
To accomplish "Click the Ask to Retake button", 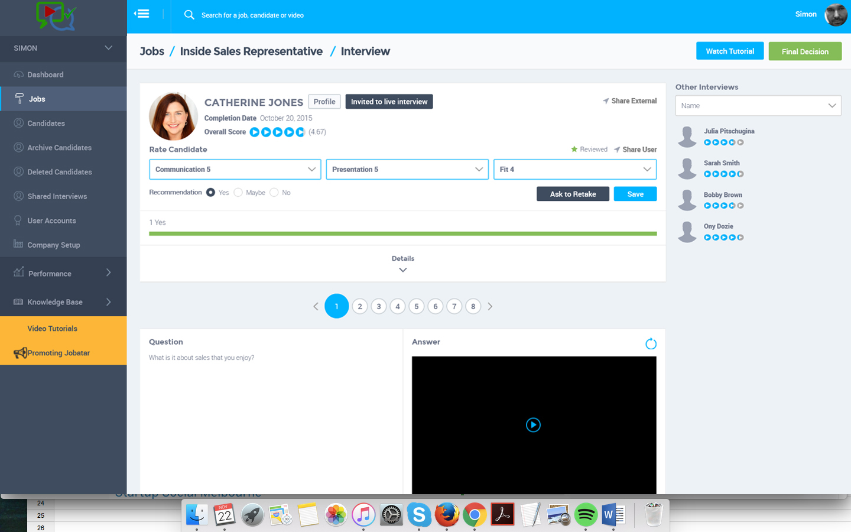I will pyautogui.click(x=572, y=194).
